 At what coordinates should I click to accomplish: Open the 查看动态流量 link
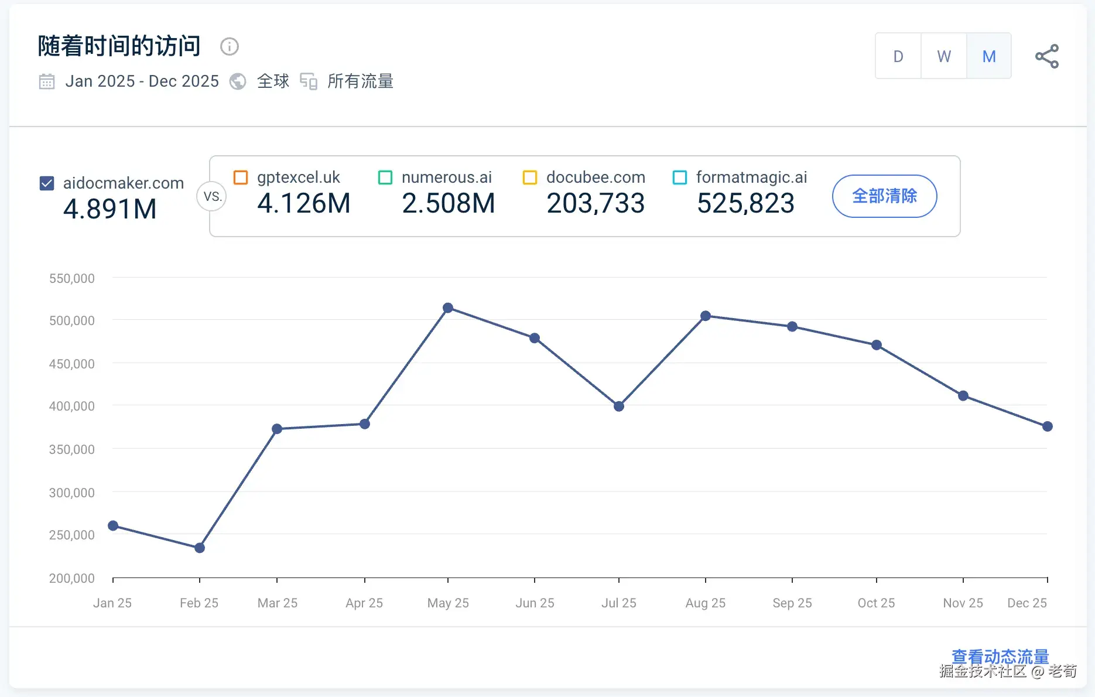1000,657
